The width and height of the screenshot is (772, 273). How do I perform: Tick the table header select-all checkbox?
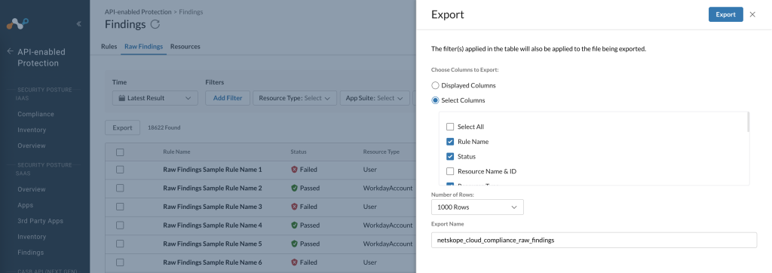[120, 152]
